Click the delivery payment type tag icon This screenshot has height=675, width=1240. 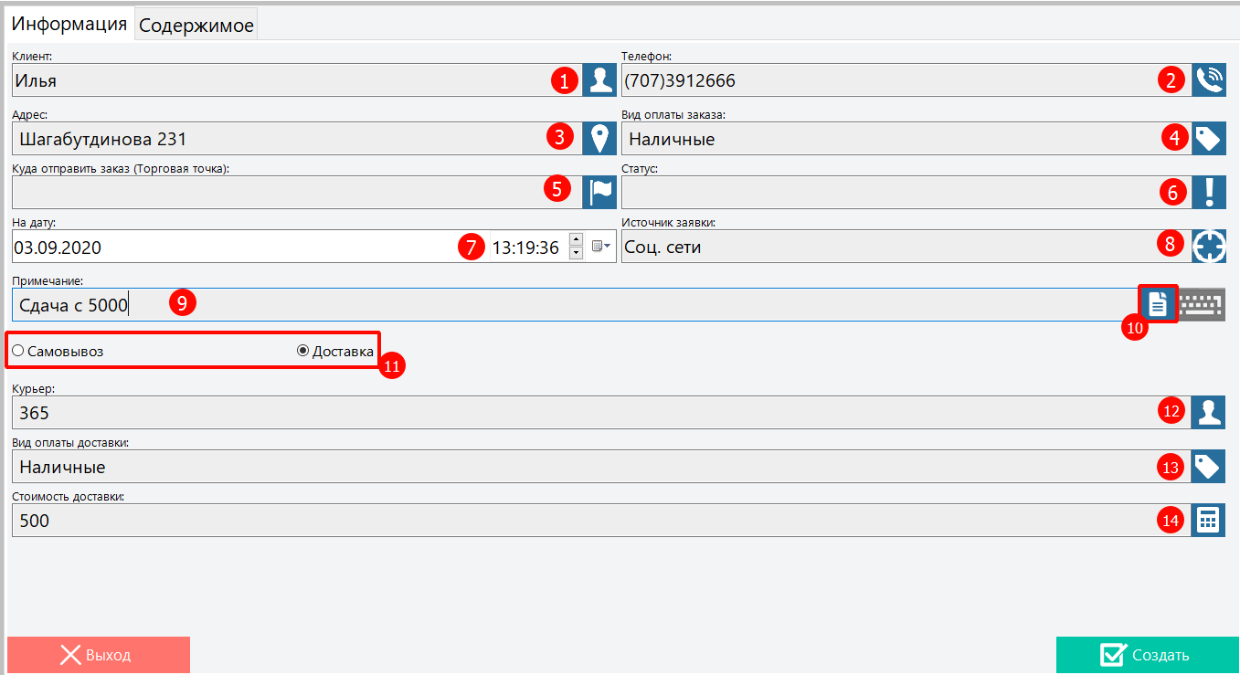pyautogui.click(x=1208, y=467)
